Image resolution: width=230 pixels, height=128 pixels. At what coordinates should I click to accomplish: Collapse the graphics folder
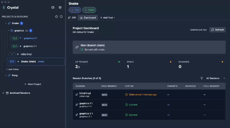[8, 31]
